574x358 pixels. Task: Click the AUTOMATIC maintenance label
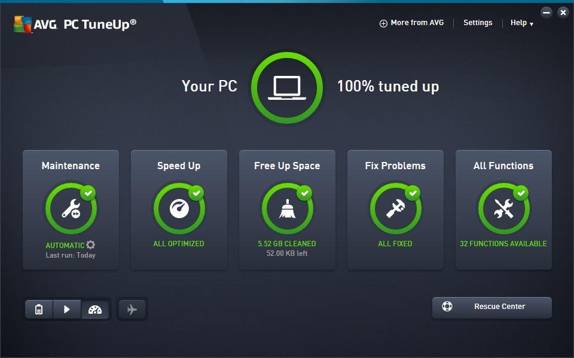(65, 245)
